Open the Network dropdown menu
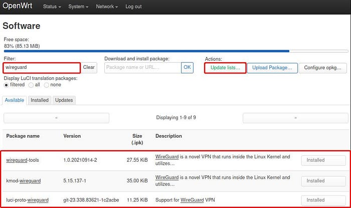This screenshot has height=208, width=351. 107,7
